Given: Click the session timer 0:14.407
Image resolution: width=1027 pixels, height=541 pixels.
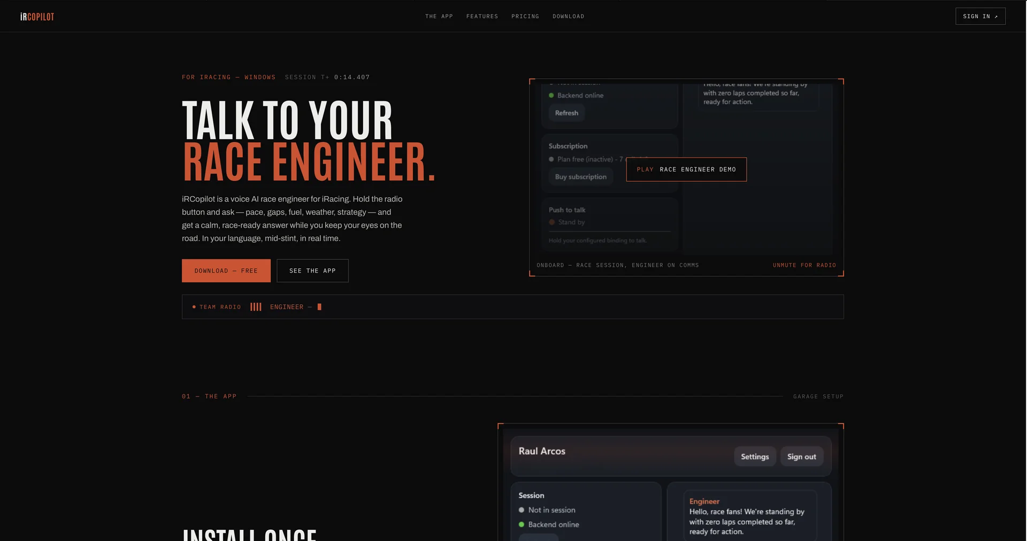Looking at the screenshot, I should [352, 78].
